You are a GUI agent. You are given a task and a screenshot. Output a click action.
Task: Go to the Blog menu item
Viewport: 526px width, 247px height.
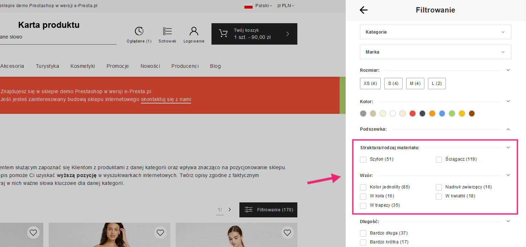pyautogui.click(x=215, y=66)
